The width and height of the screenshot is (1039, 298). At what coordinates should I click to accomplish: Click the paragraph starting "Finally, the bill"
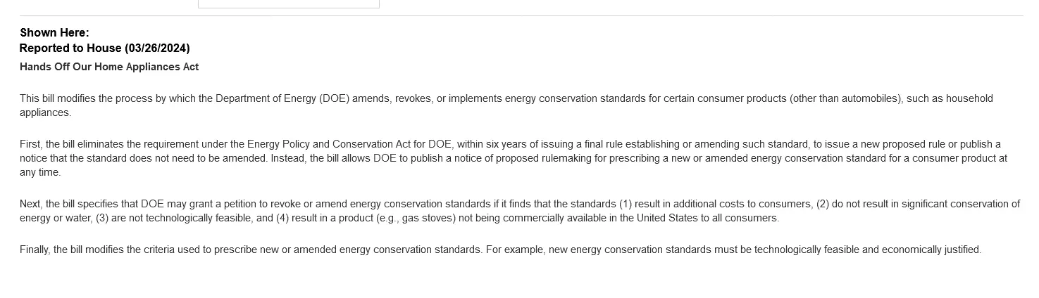pyautogui.click(x=493, y=250)
